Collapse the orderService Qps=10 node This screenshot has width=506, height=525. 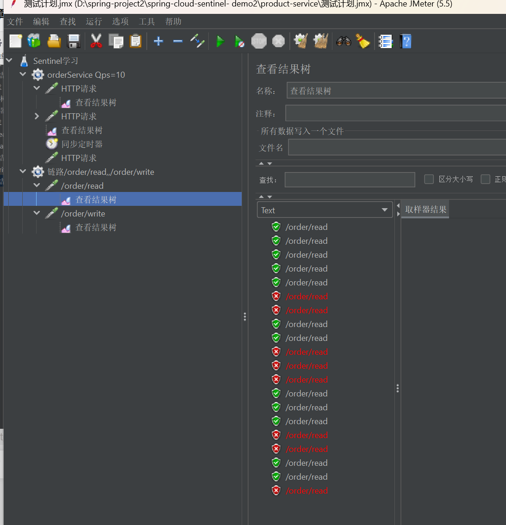[x=23, y=74]
